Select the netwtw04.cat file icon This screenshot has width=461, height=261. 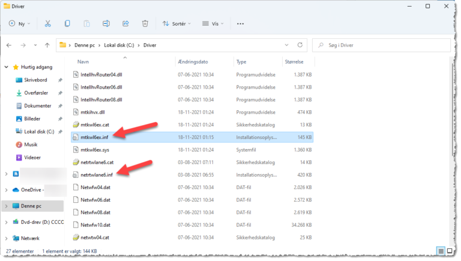76,238
